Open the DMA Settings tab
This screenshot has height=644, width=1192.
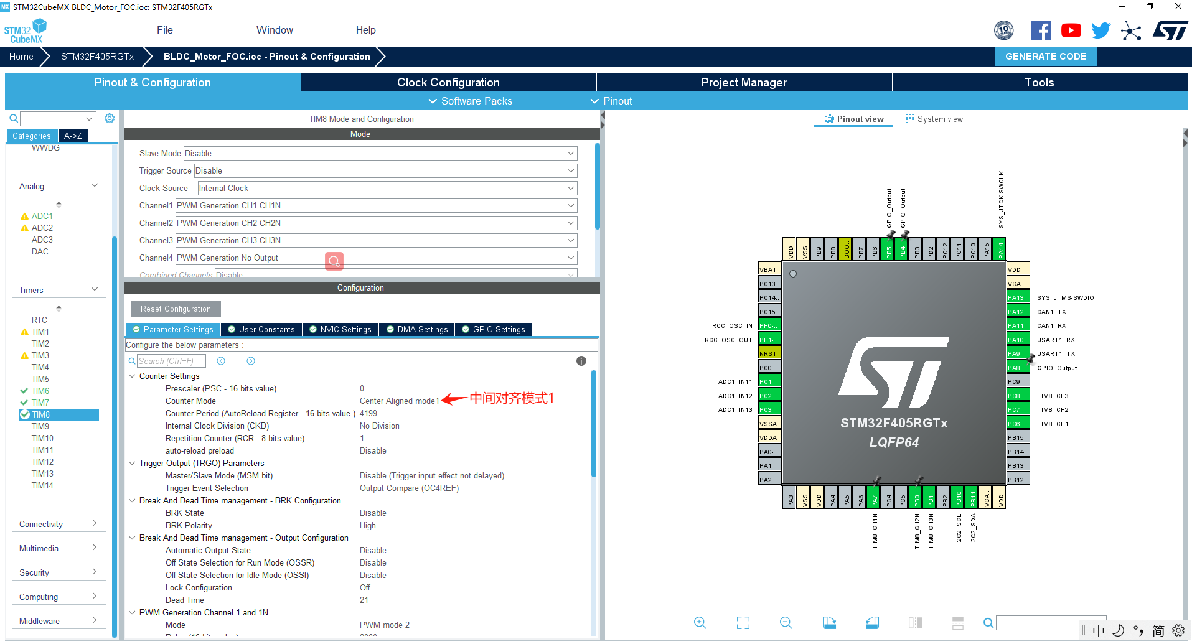[416, 329]
